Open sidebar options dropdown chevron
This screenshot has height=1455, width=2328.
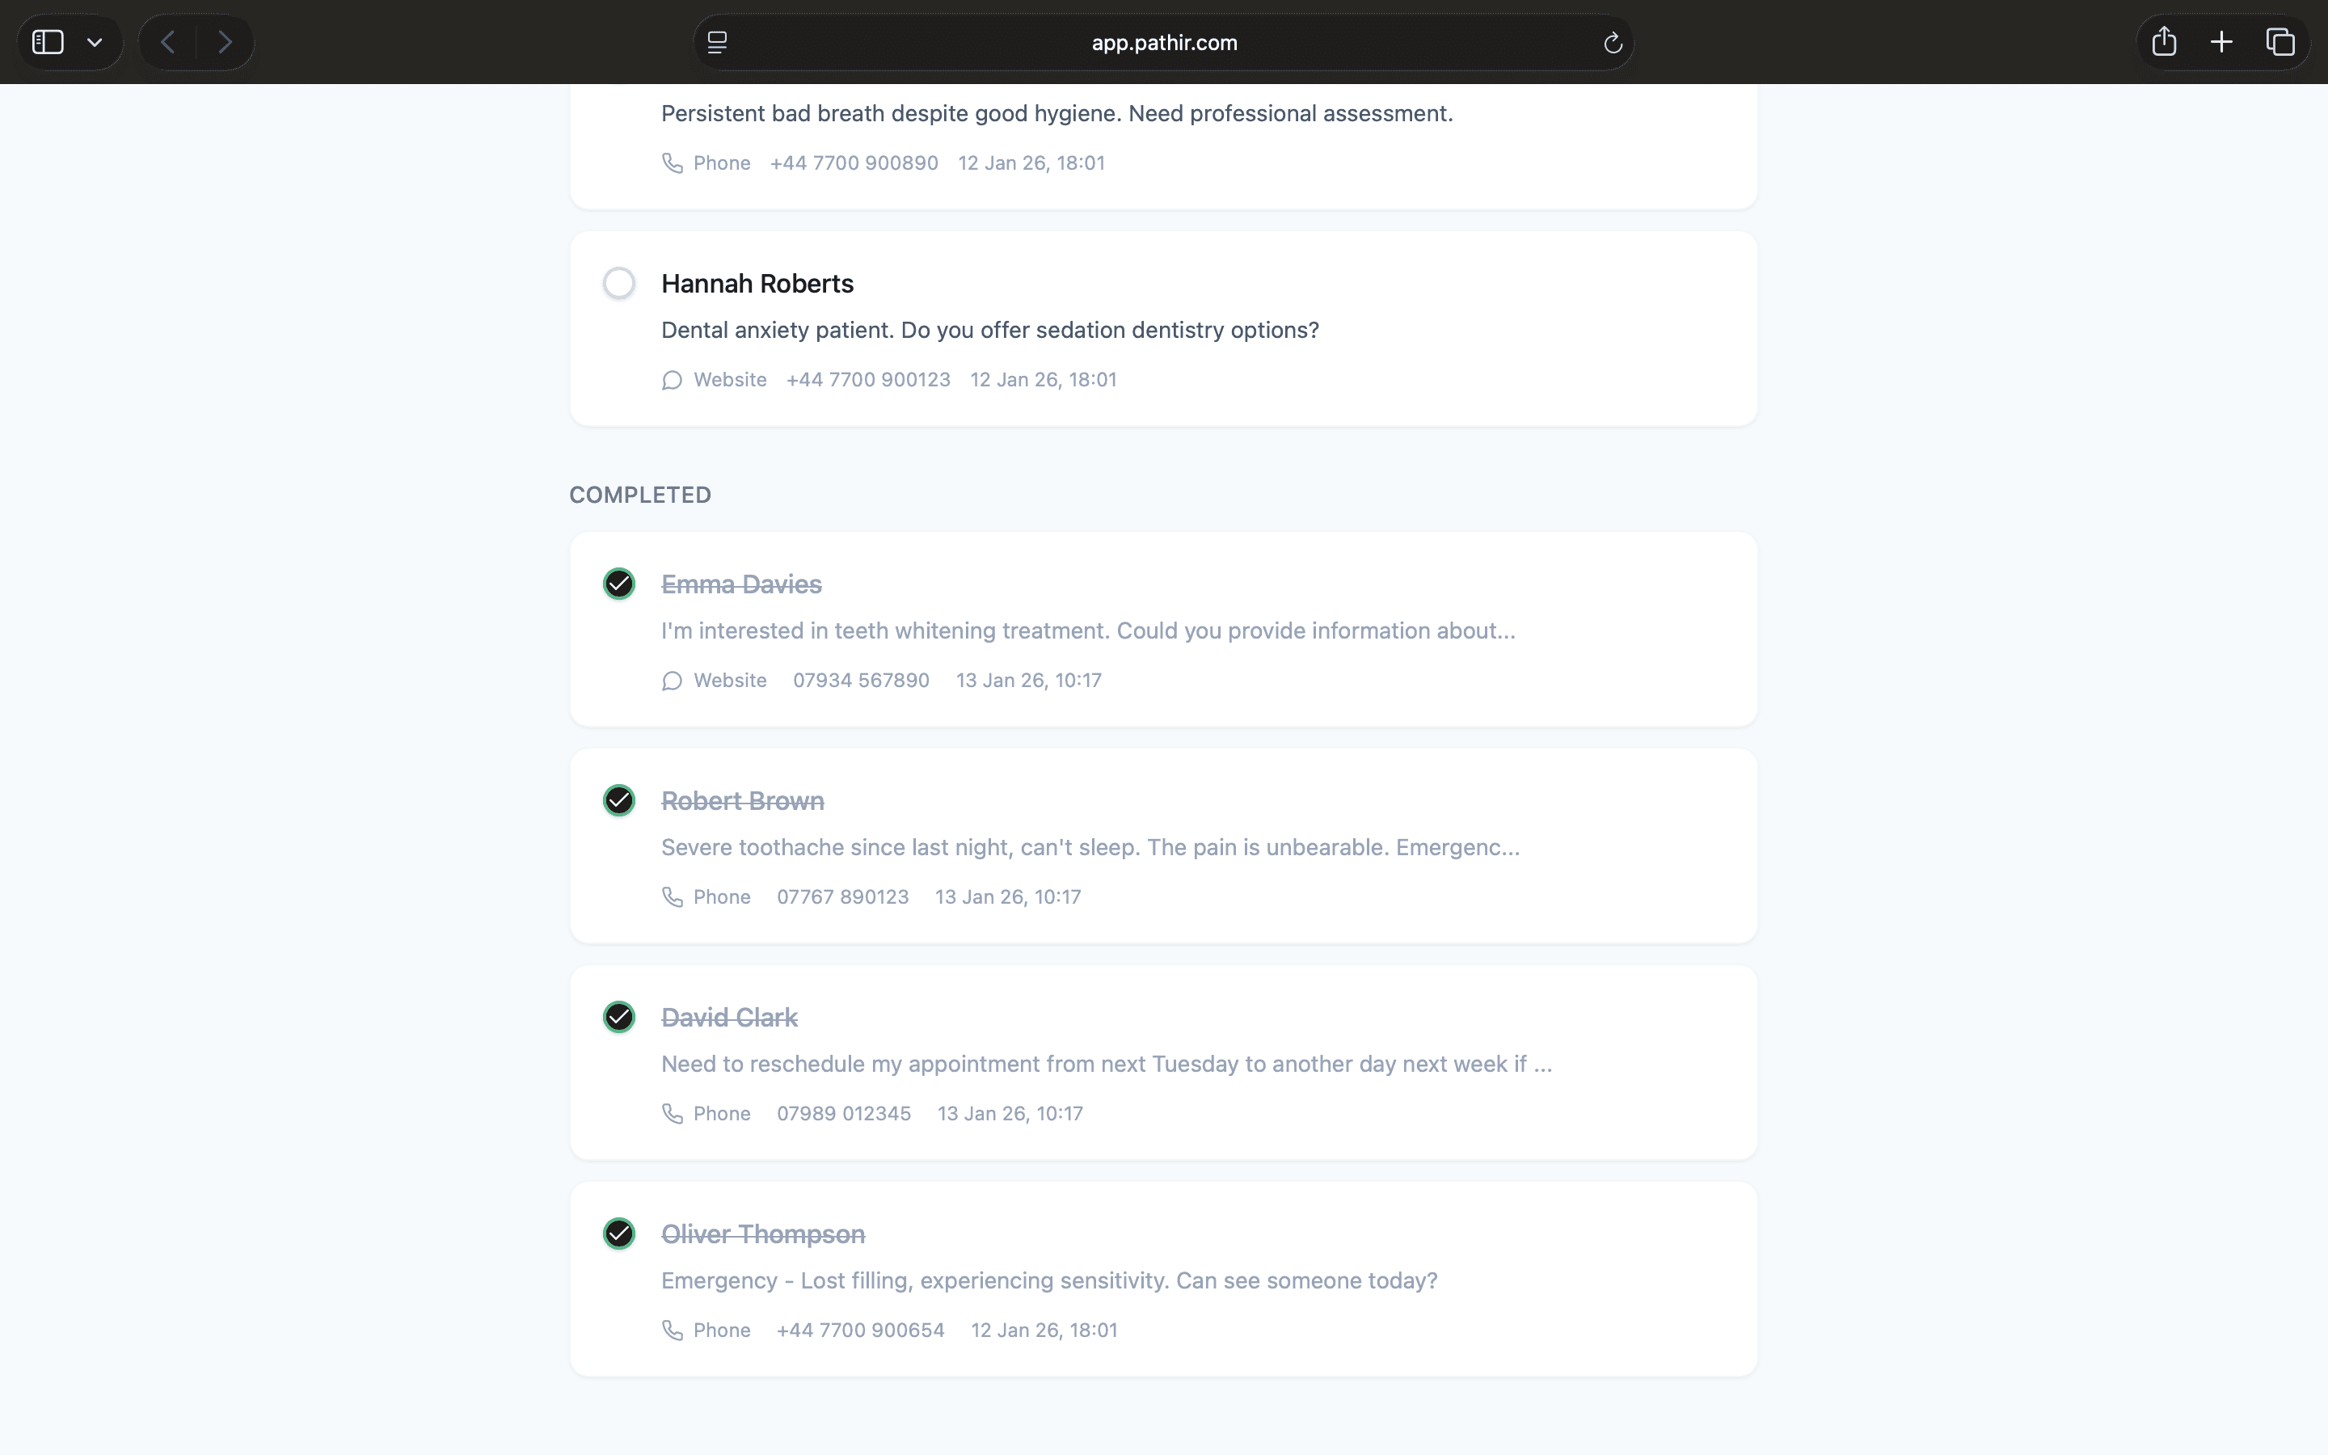pyautogui.click(x=95, y=42)
